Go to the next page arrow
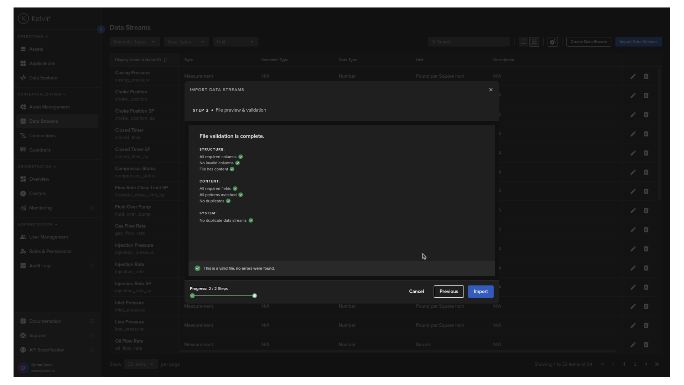684x385 pixels. tap(646, 364)
